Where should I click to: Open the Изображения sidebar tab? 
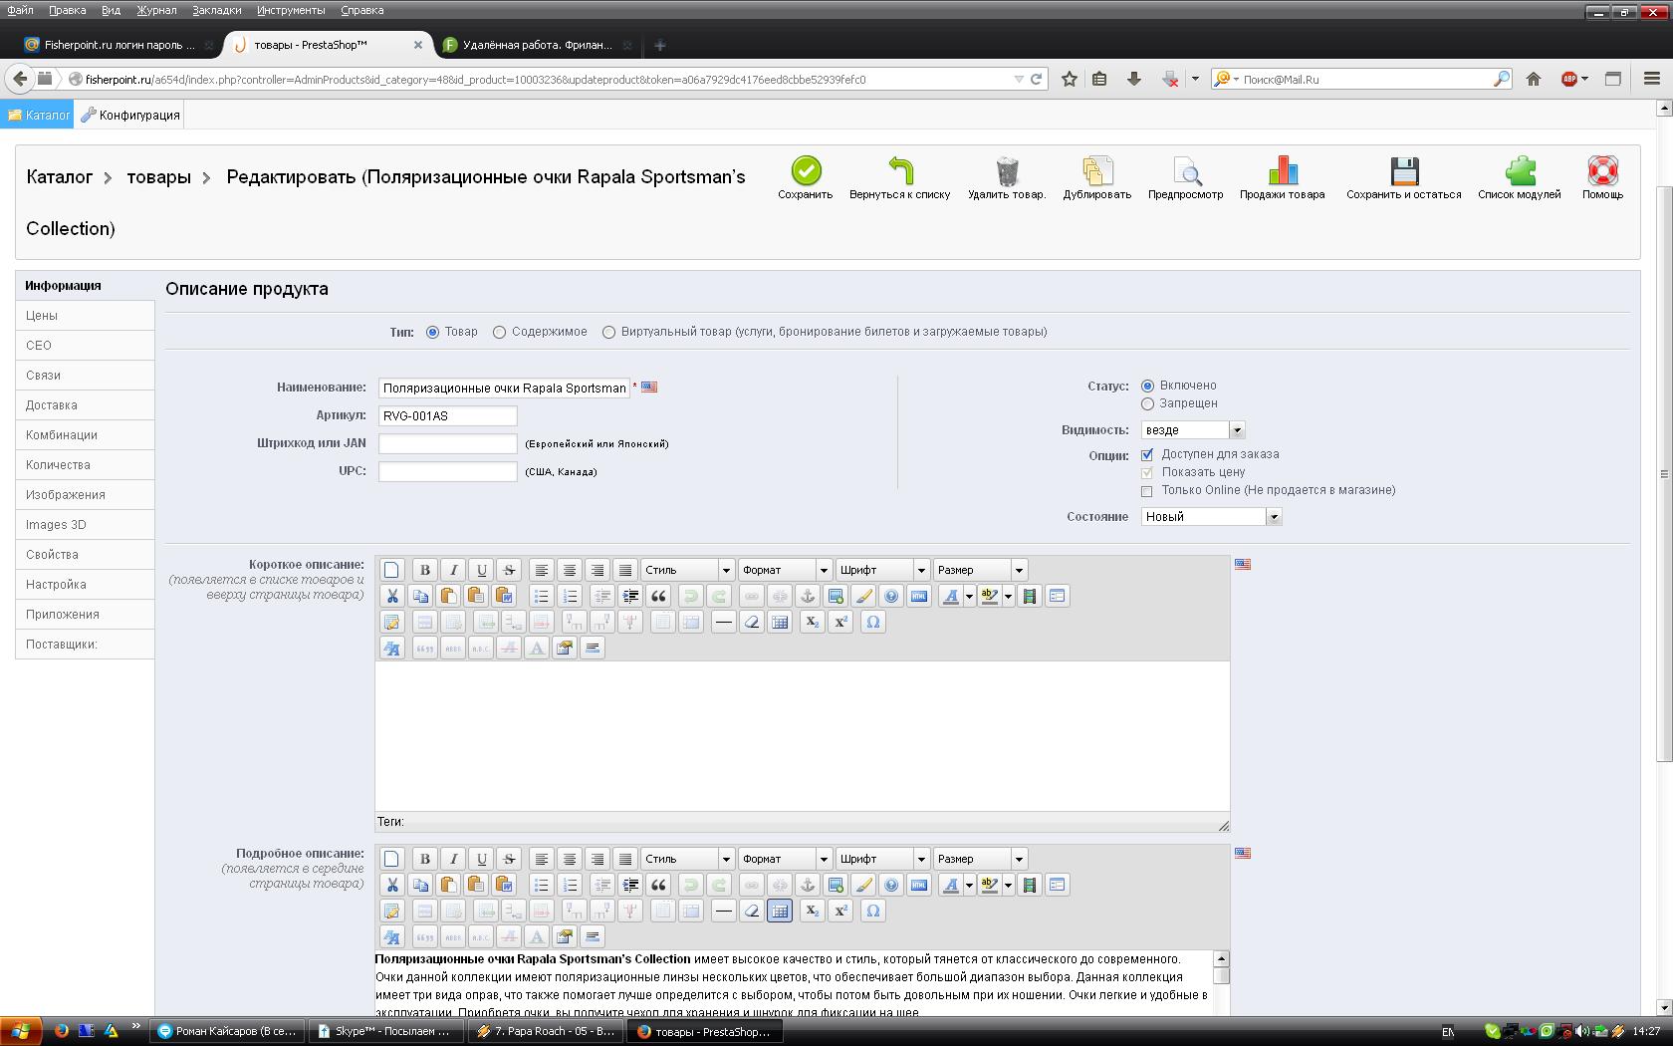(x=85, y=495)
